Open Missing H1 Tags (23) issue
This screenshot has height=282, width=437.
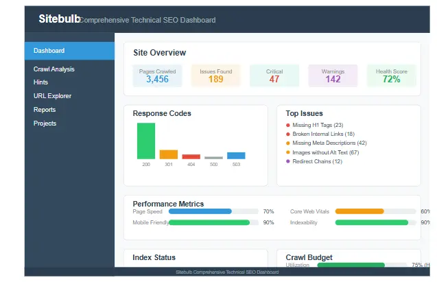tap(318, 125)
